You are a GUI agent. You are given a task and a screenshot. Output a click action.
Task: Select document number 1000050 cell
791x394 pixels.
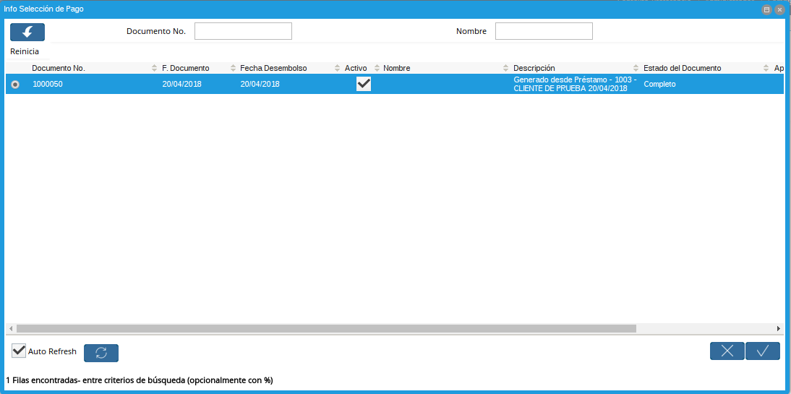click(x=48, y=85)
